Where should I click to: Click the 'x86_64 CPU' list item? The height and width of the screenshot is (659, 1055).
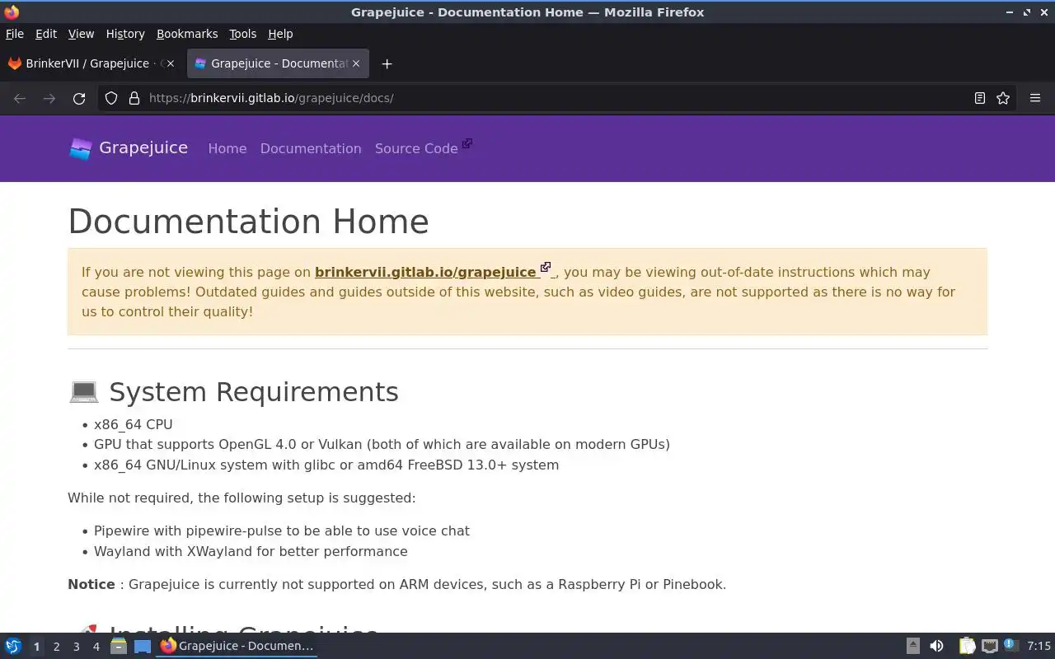pyautogui.click(x=134, y=424)
